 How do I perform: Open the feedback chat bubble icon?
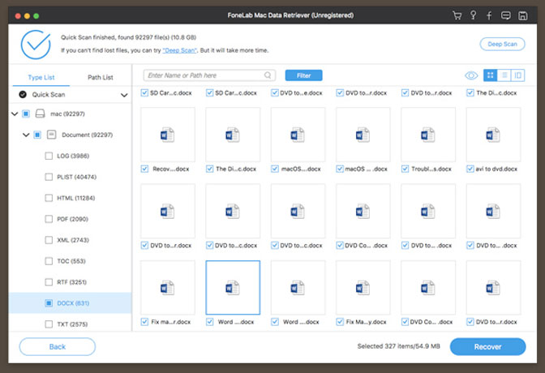click(506, 15)
